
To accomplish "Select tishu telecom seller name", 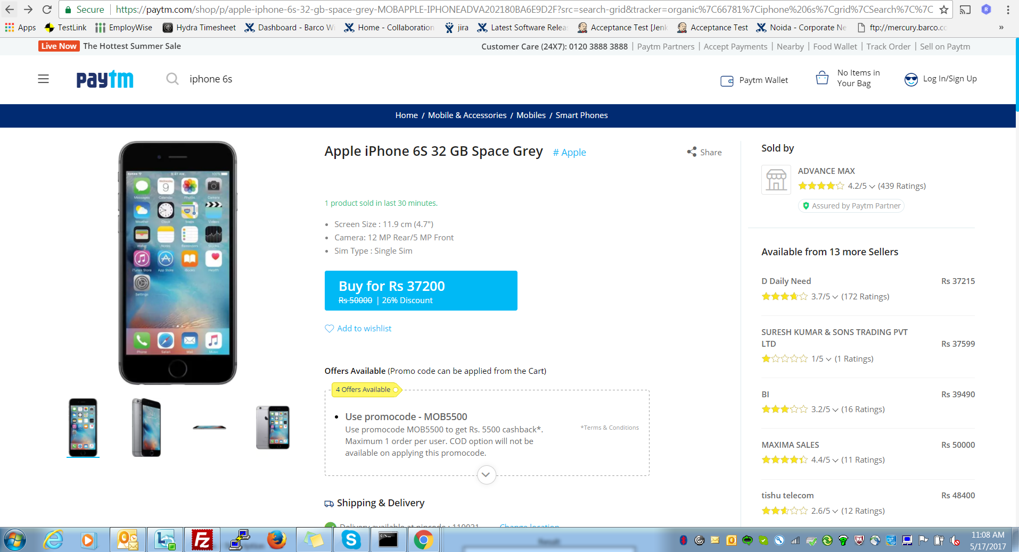I will 787,496.
